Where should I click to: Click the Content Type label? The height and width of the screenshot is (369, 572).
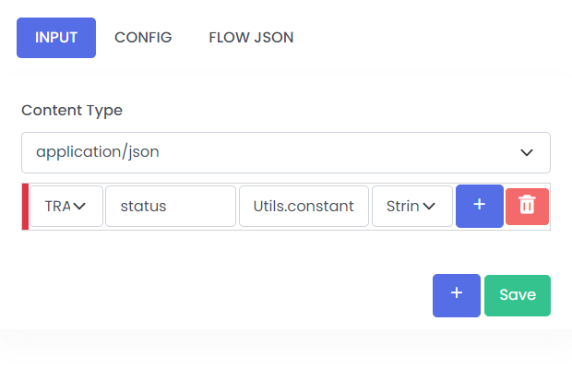click(x=72, y=110)
